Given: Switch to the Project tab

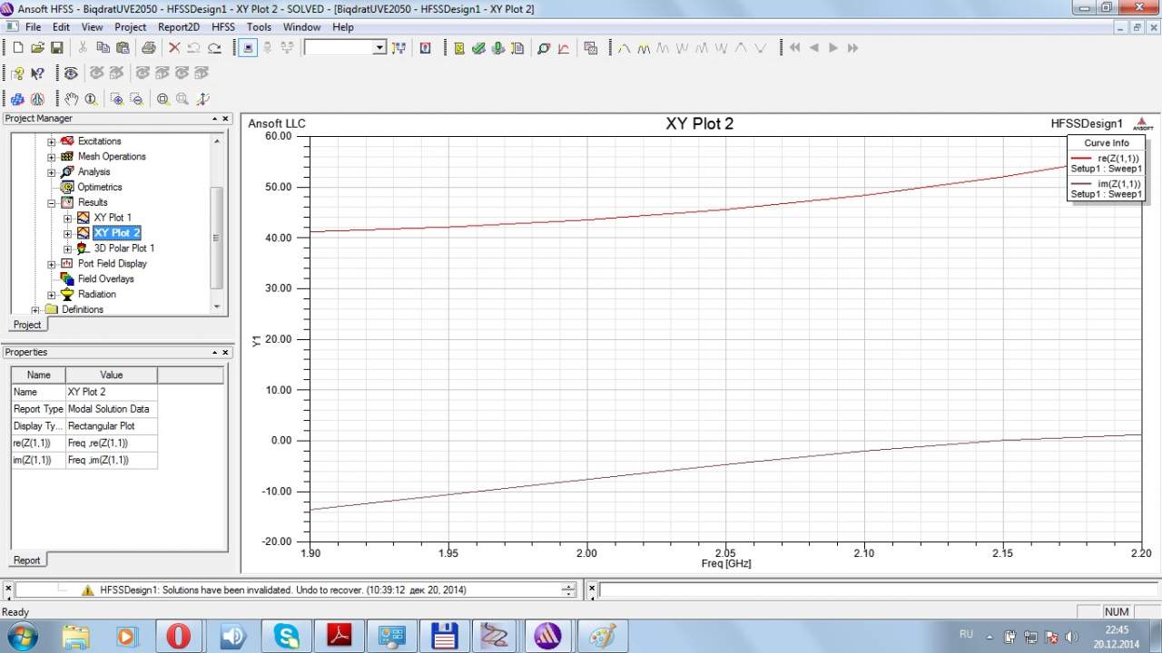Looking at the screenshot, I should coord(26,325).
